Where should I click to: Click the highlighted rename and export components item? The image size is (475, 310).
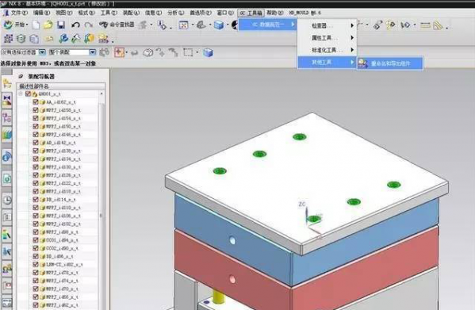click(x=390, y=63)
